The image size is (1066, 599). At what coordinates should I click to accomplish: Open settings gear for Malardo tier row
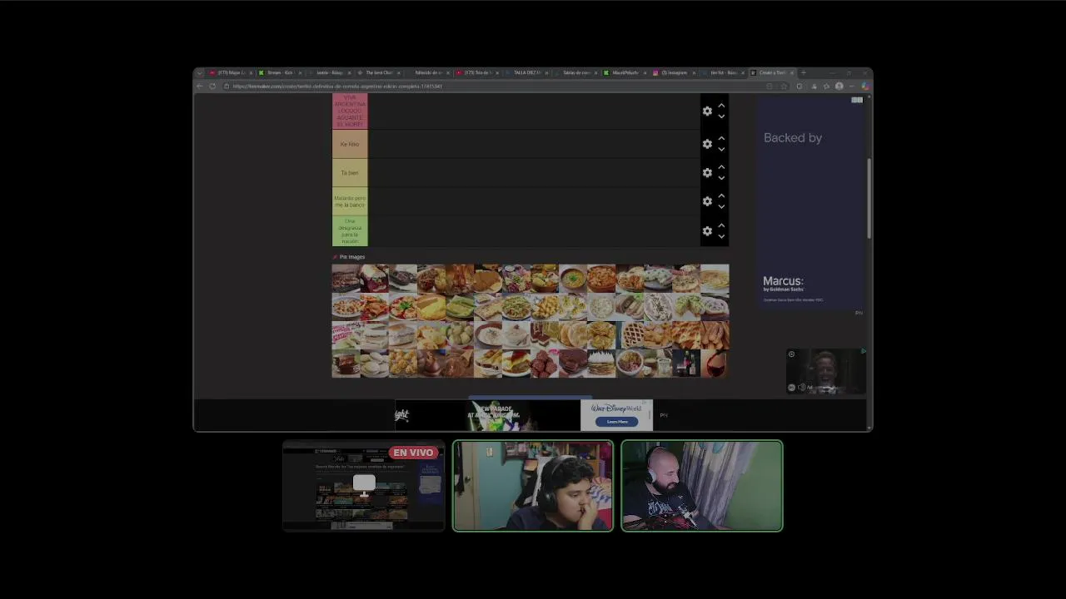(x=707, y=201)
